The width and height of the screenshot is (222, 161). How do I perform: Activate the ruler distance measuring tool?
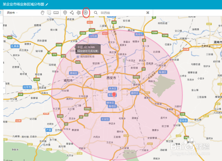[56, 13]
